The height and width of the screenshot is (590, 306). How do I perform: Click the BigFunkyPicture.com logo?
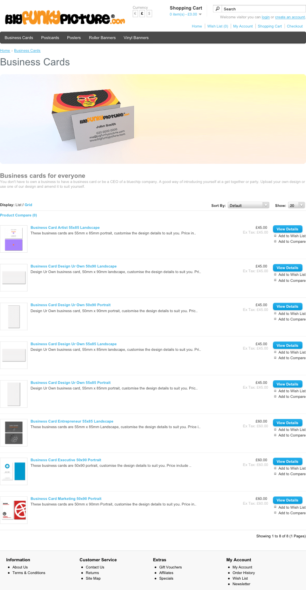[65, 18]
